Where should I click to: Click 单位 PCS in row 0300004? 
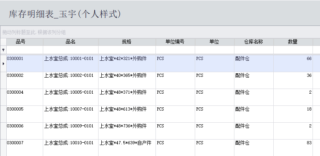(x=214, y=97)
